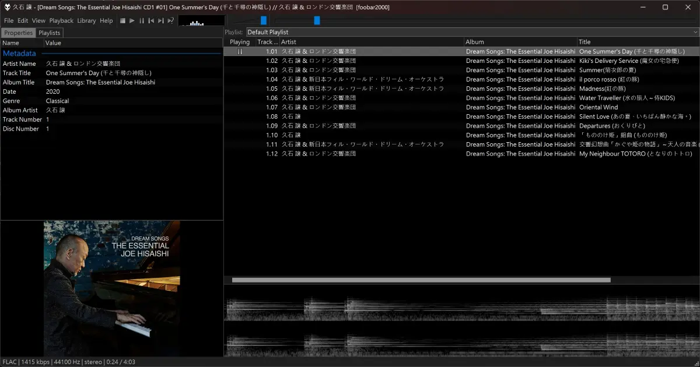Maximize the foobar2000 window
This screenshot has height=367, width=700.
[x=665, y=7]
